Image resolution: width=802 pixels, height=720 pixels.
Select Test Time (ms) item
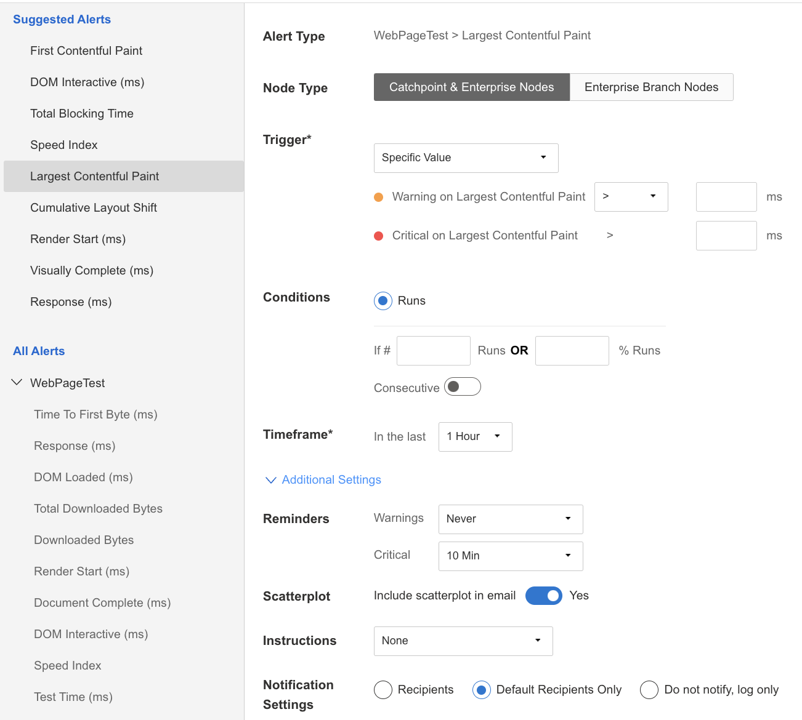[73, 697]
